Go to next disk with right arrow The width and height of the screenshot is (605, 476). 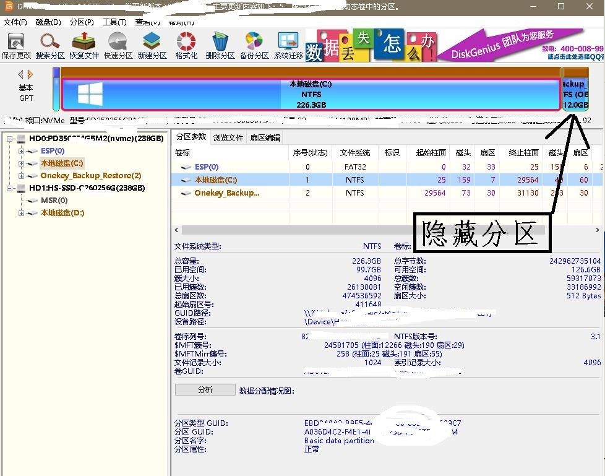pos(30,74)
